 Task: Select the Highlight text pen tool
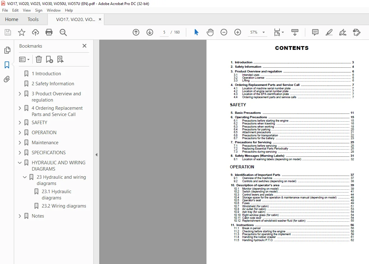click(329, 32)
